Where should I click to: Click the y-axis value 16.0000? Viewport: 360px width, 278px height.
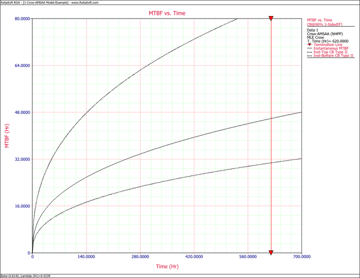[x=22, y=206]
